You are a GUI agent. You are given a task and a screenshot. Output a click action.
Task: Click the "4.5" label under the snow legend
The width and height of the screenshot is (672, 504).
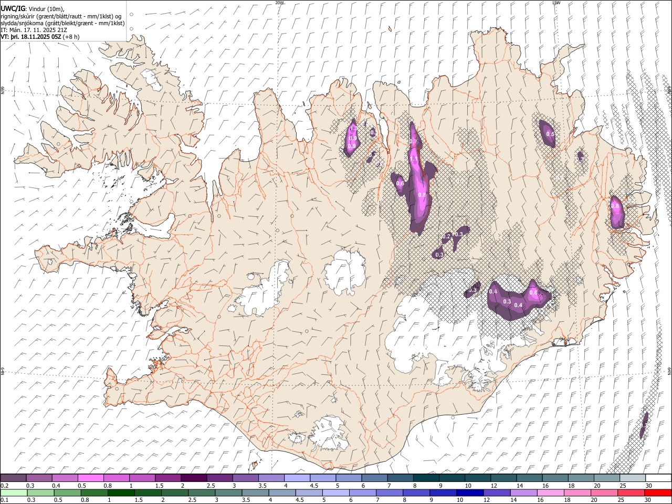pos(314,486)
